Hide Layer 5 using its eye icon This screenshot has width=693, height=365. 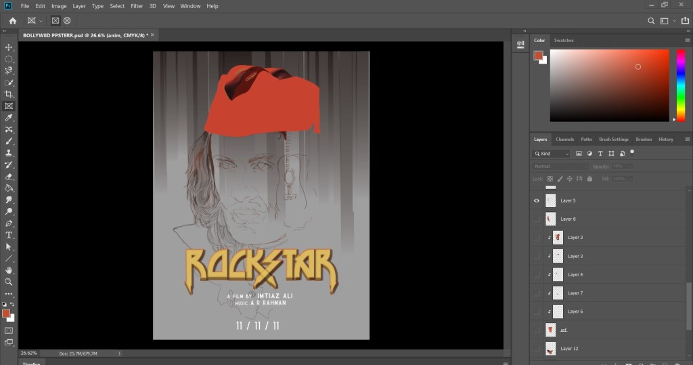pyautogui.click(x=537, y=201)
